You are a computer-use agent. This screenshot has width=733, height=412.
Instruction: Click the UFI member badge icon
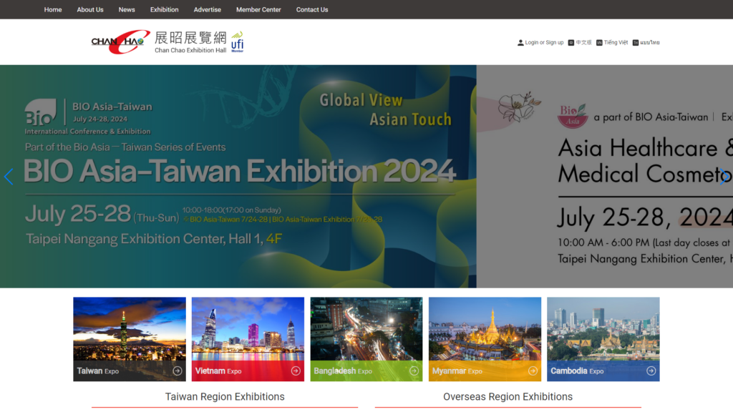click(x=238, y=42)
